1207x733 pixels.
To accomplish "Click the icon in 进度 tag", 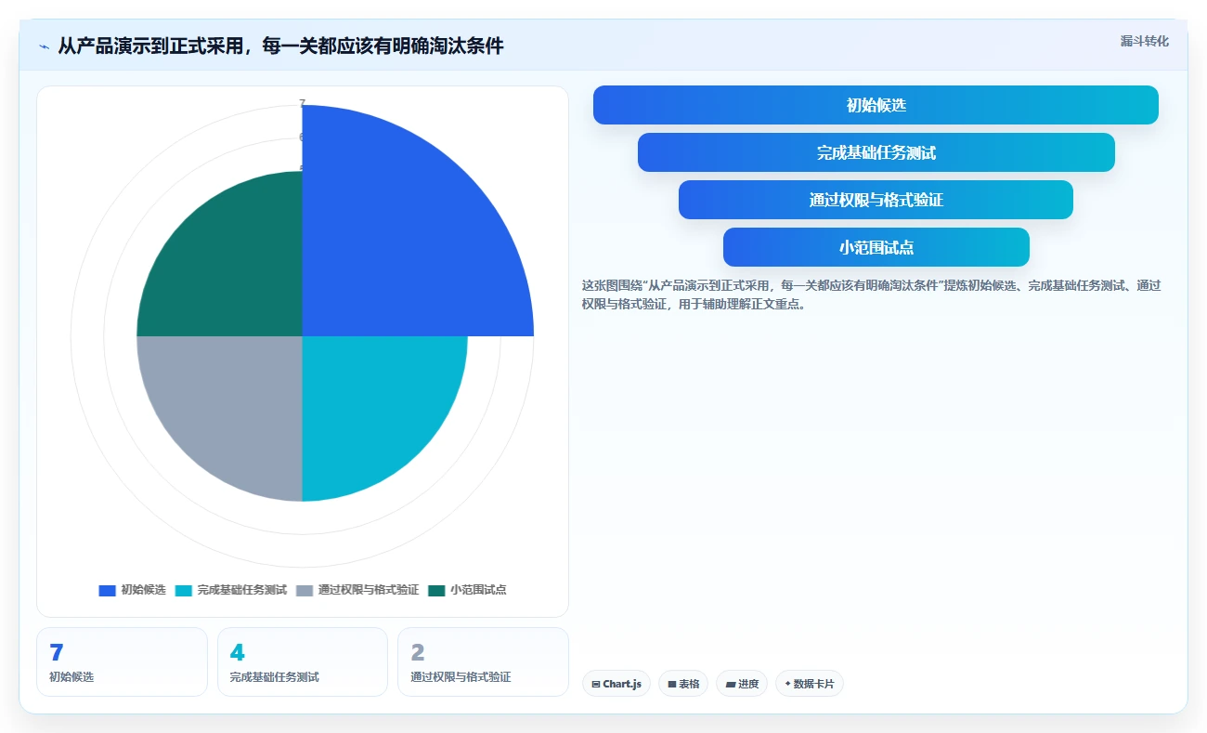I will [x=731, y=684].
